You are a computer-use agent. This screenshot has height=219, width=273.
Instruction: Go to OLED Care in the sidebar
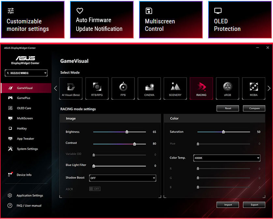[x=24, y=108]
